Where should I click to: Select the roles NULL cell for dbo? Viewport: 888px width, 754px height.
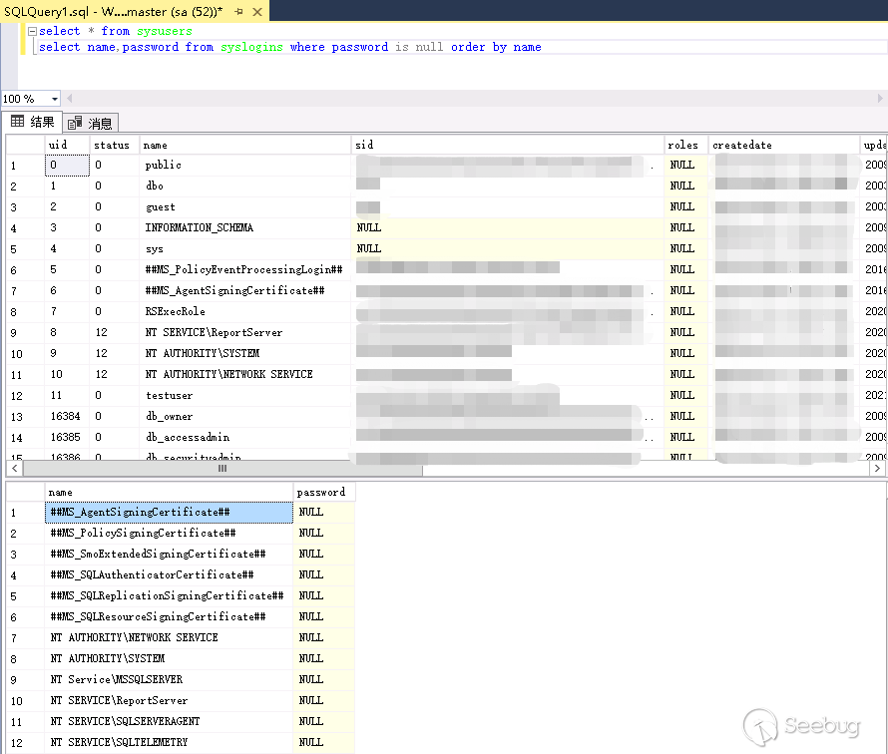(x=682, y=187)
